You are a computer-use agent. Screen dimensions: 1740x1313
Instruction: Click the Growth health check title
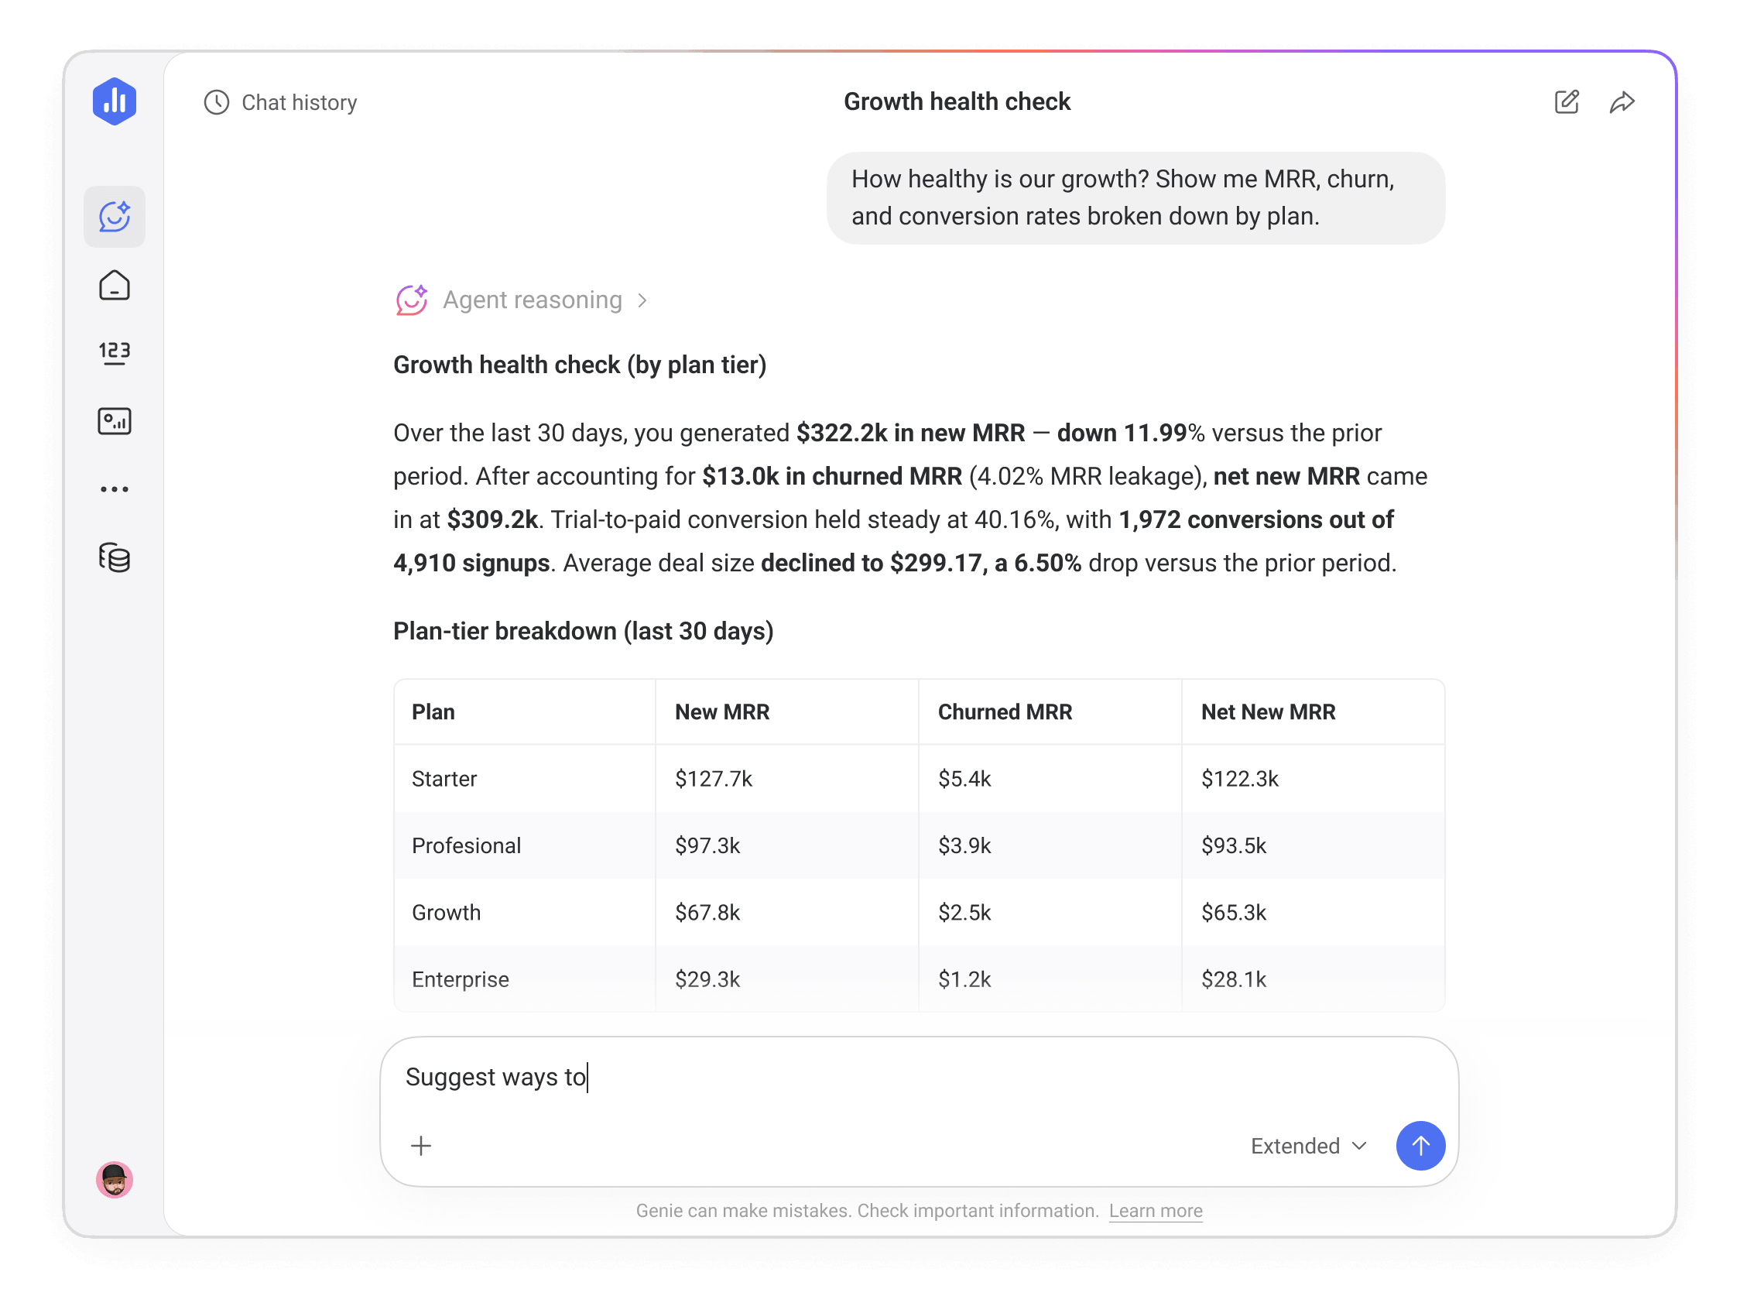point(957,101)
